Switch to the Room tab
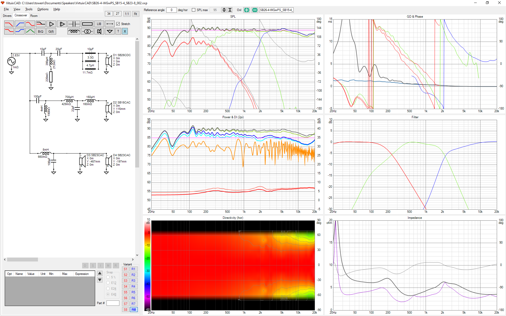The image size is (506, 316). [x=34, y=16]
